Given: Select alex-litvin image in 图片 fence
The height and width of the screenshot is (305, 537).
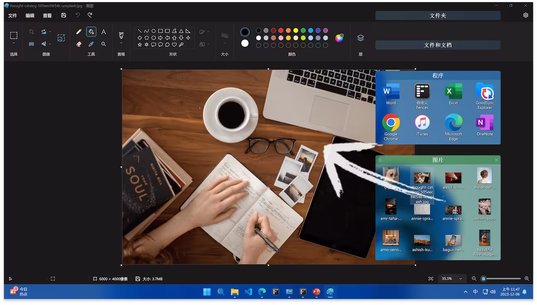Looking at the screenshot, I should (453, 181).
